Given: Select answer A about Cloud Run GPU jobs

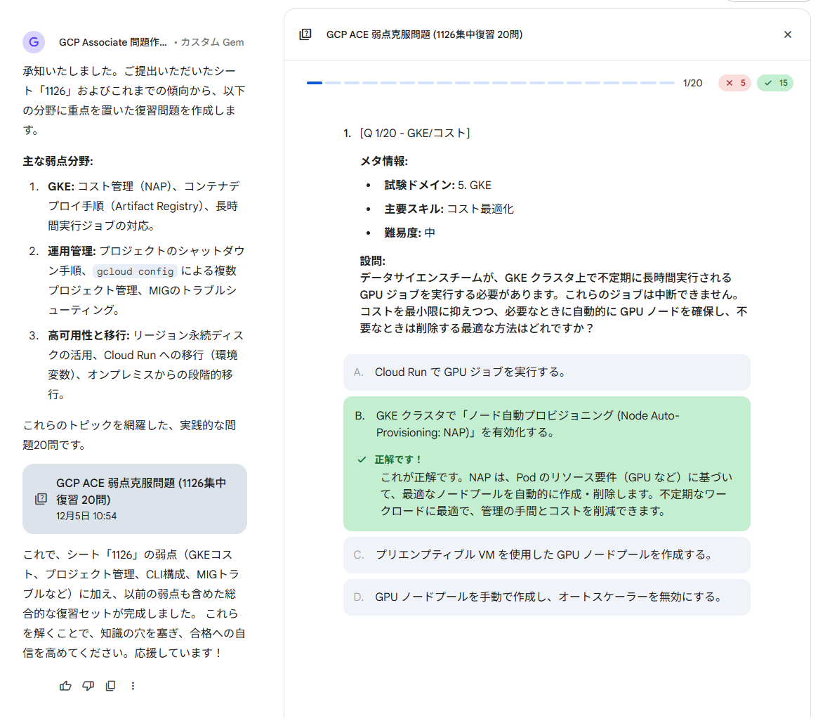Looking at the screenshot, I should coord(546,372).
